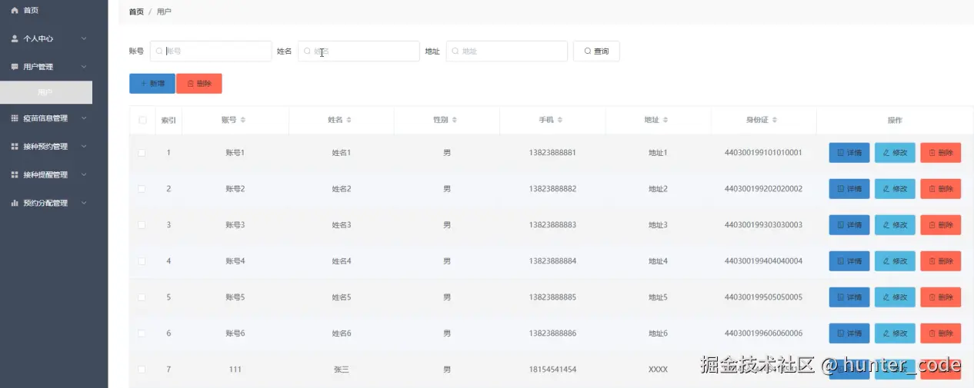The image size is (974, 388).
Task: Check the checkbox for row 张三
Action: [x=142, y=370]
